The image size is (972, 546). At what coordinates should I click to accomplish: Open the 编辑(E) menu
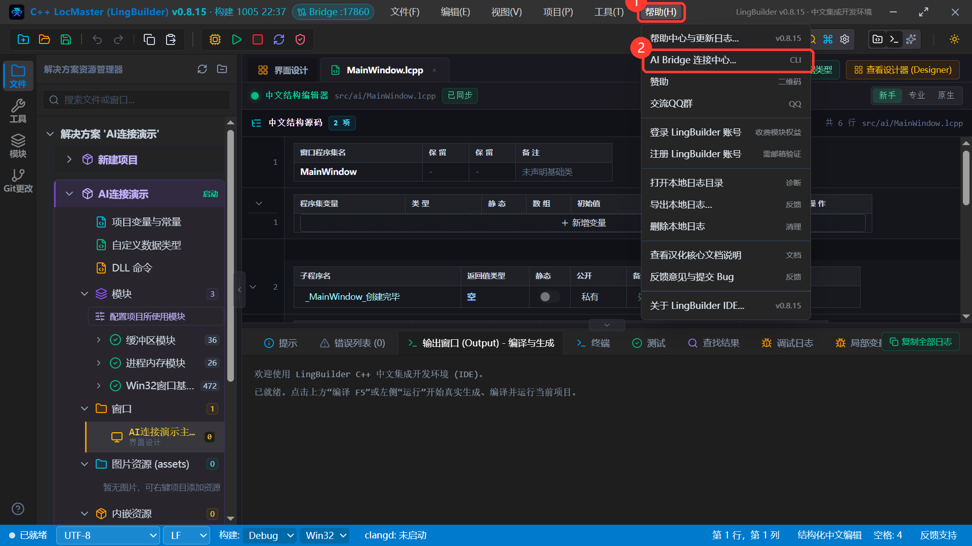tap(455, 12)
